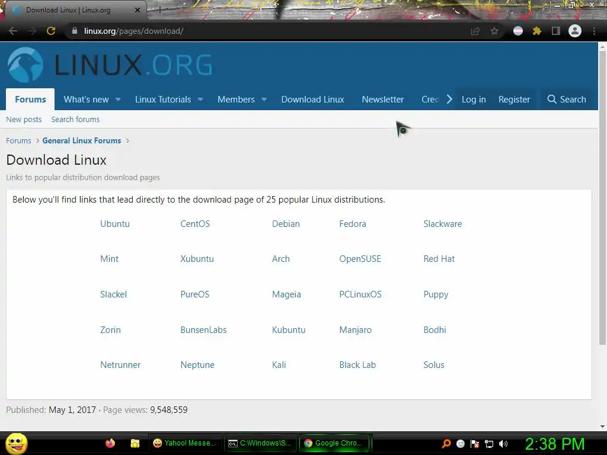Open the Slackware download link
The image size is (607, 455).
[442, 224]
